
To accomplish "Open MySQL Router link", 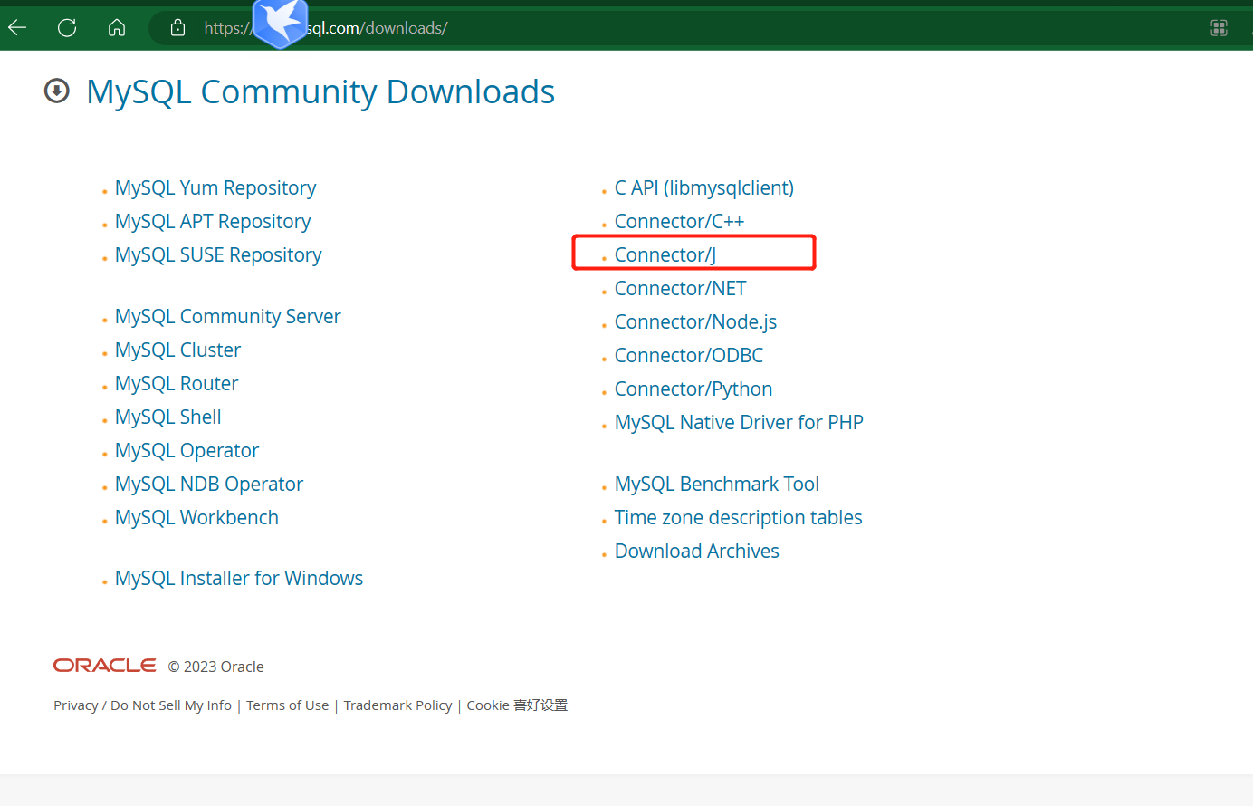I will [177, 384].
